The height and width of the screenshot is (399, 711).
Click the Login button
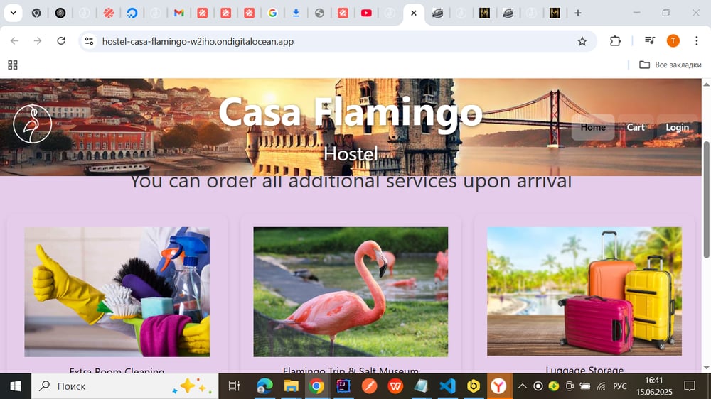[677, 127]
